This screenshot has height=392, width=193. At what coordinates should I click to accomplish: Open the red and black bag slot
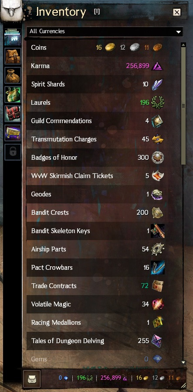(13, 114)
